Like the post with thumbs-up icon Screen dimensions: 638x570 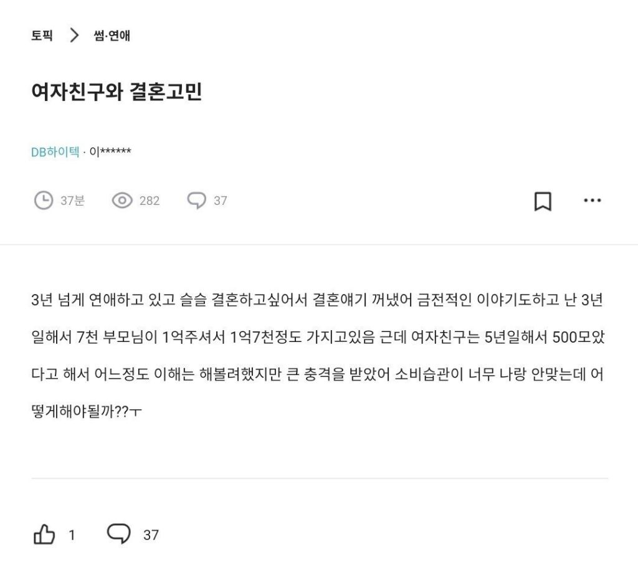pyautogui.click(x=44, y=534)
